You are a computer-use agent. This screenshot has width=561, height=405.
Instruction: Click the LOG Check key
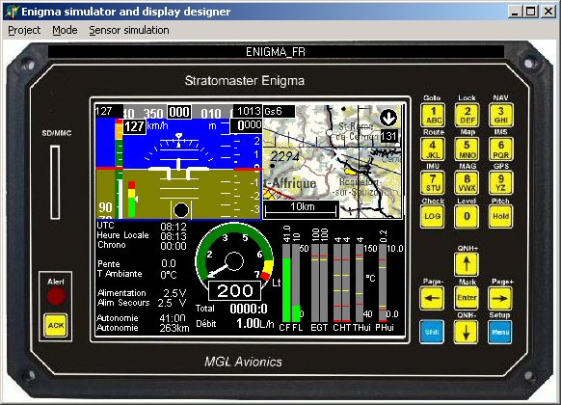tap(432, 216)
